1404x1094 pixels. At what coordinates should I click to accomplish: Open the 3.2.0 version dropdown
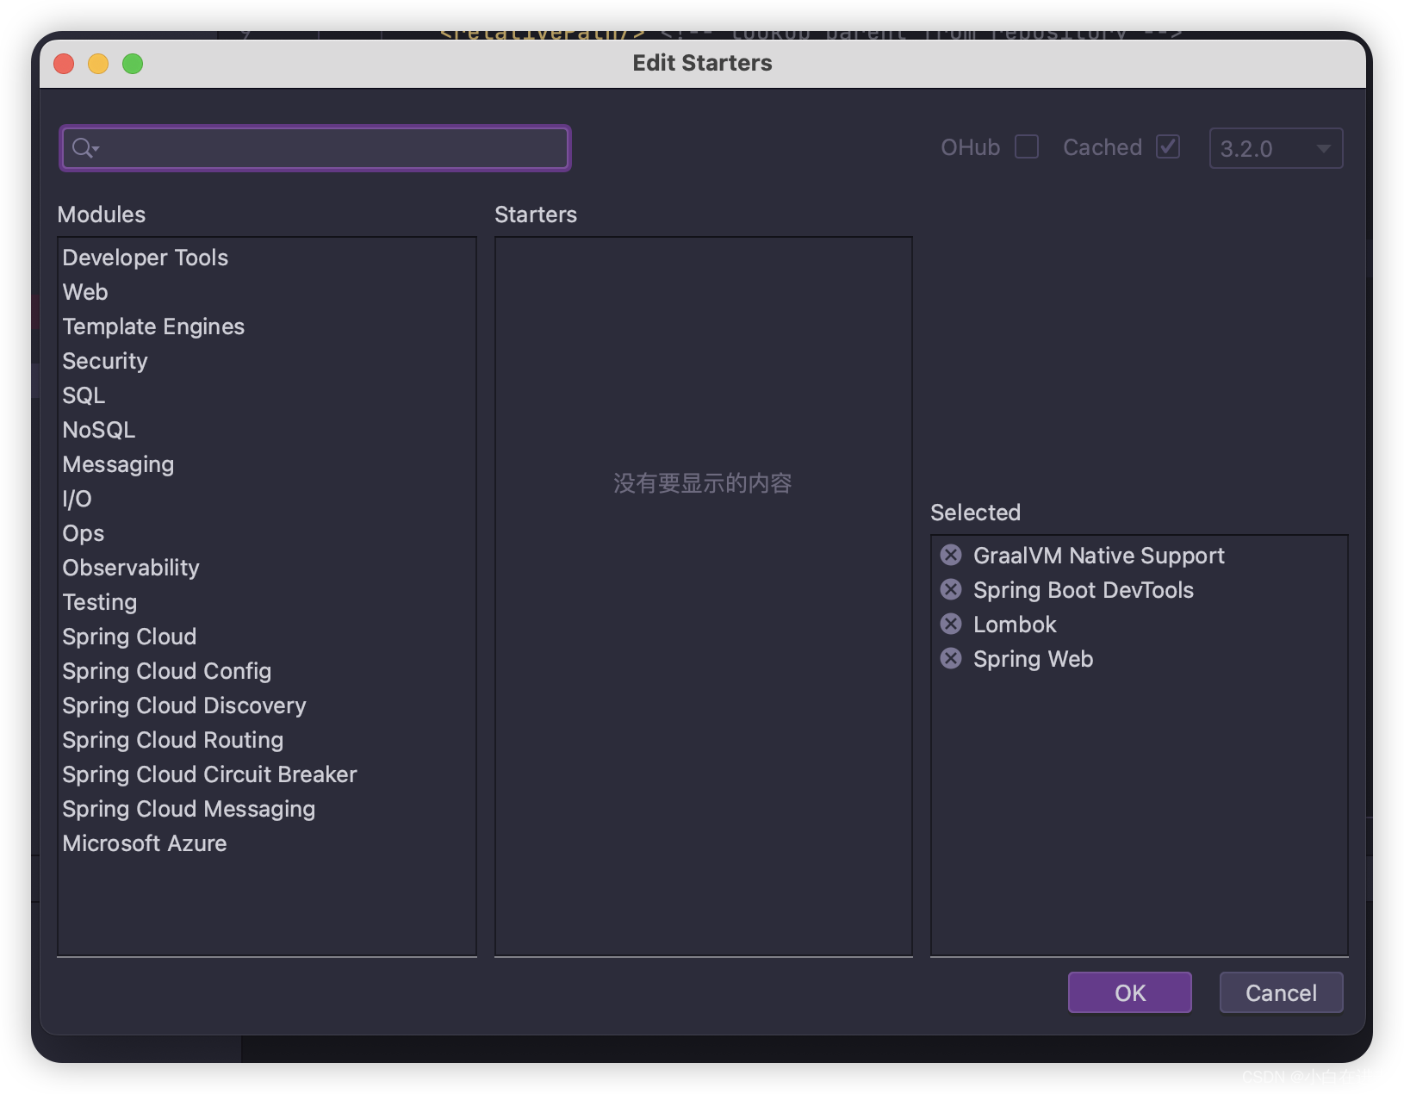(1276, 148)
